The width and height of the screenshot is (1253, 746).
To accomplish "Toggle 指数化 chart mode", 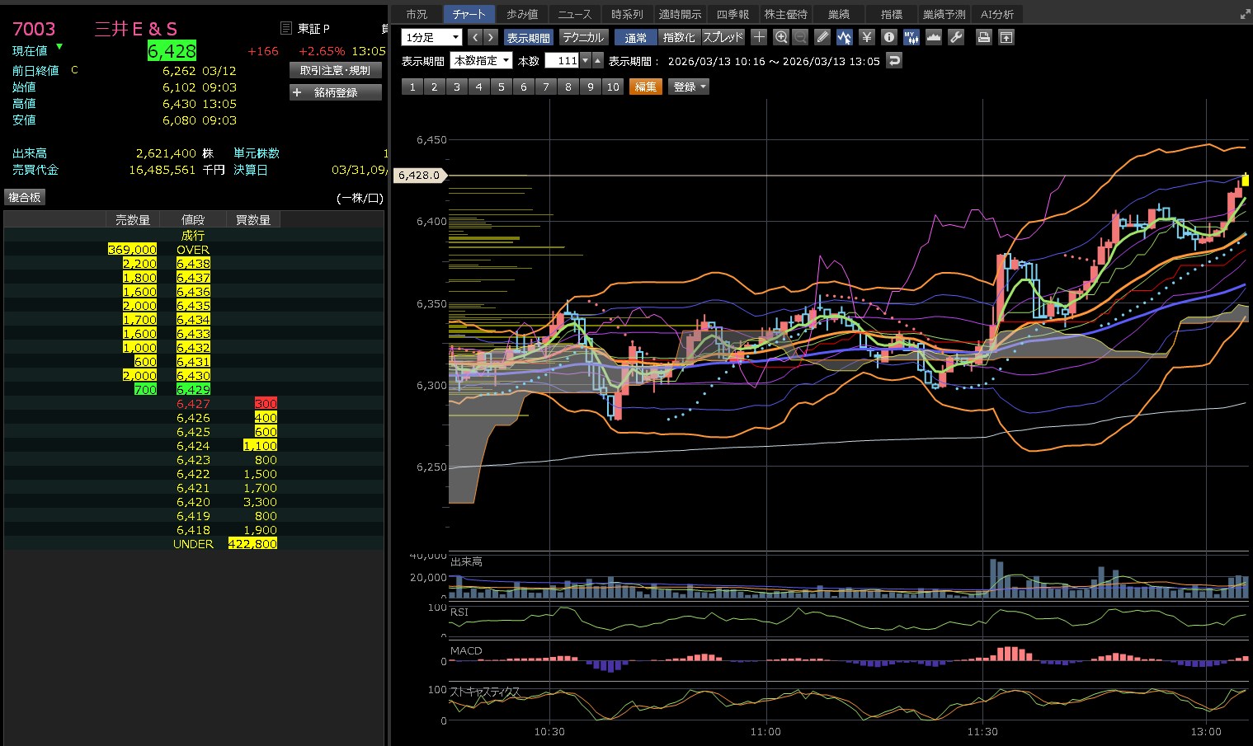I will pos(679,37).
